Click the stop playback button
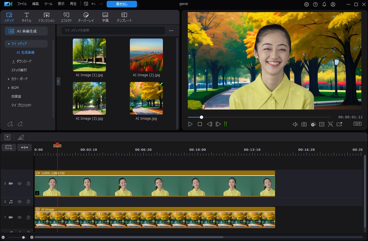 pos(200,124)
